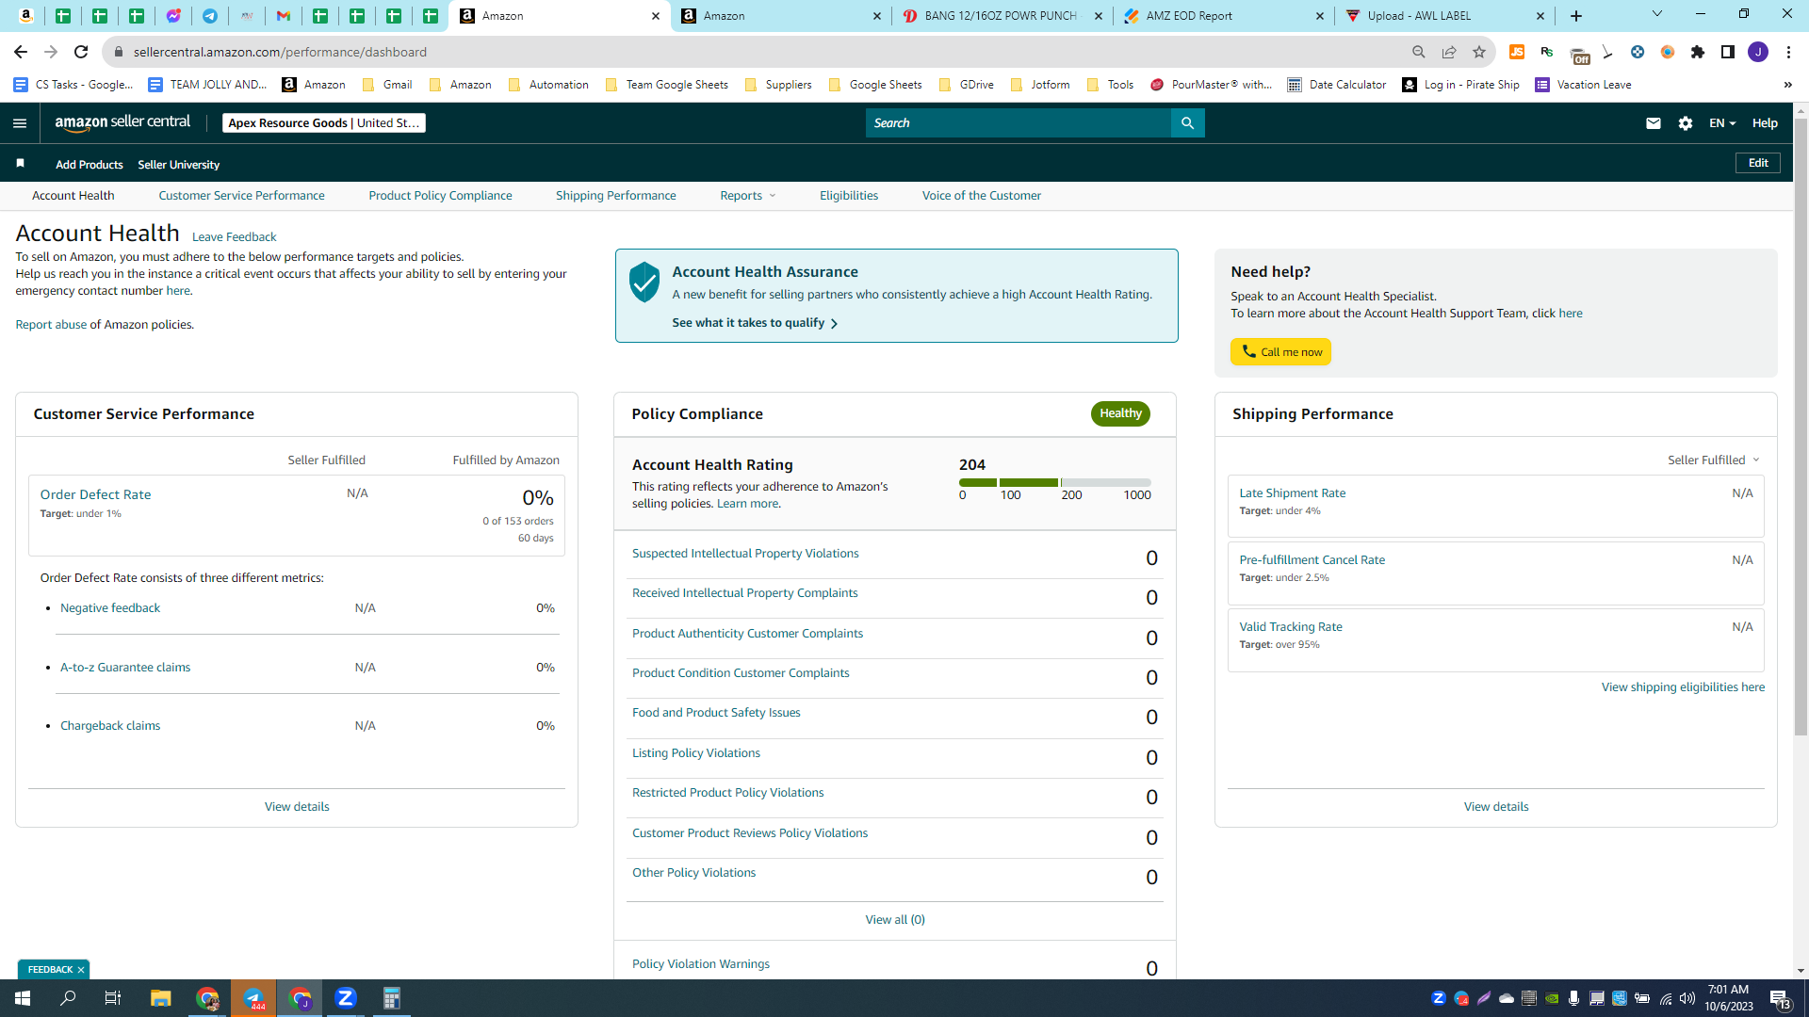Click the Healthy status badge
Viewport: 1809px width, 1017px height.
coord(1120,413)
